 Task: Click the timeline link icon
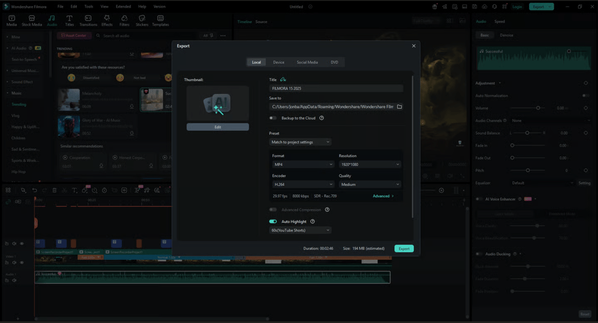point(8,202)
